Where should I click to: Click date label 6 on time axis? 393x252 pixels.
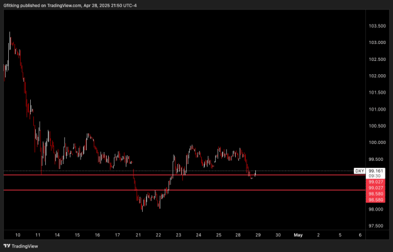point(360,235)
